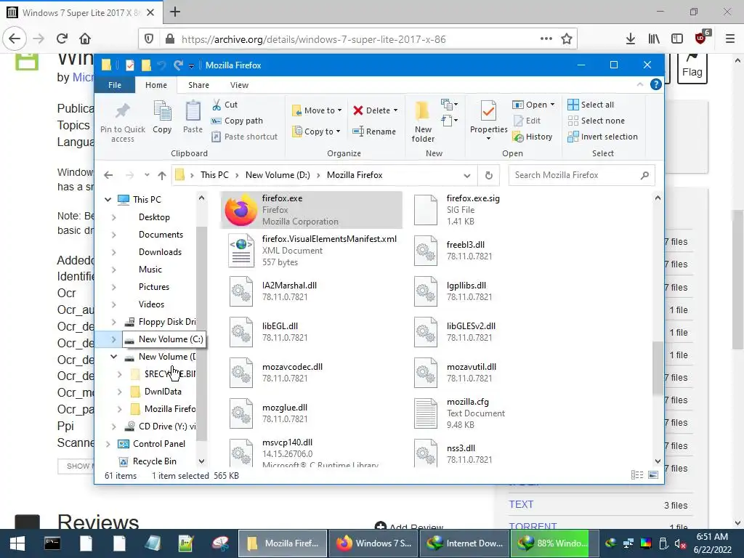The height and width of the screenshot is (558, 744).
Task: Click Invert selection in the ribbon
Action: pos(602,137)
